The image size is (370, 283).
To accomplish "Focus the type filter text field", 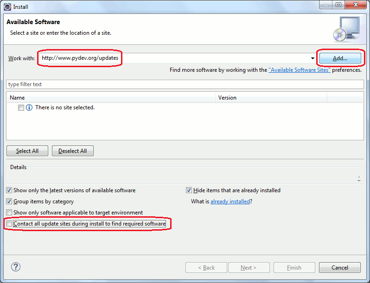I will point(185,84).
